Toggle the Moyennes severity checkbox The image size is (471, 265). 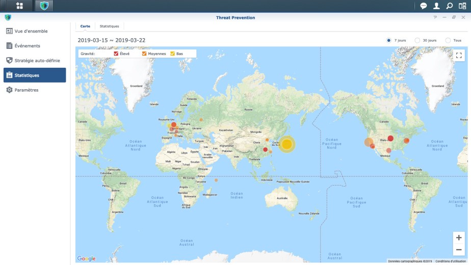pos(144,54)
